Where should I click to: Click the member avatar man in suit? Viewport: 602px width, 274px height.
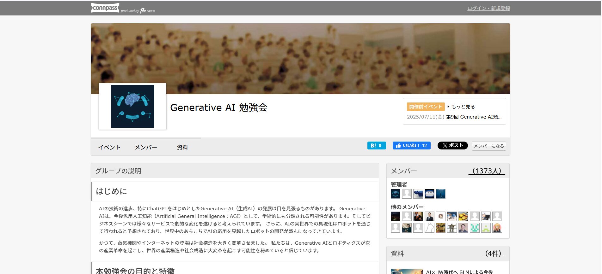[x=429, y=216]
